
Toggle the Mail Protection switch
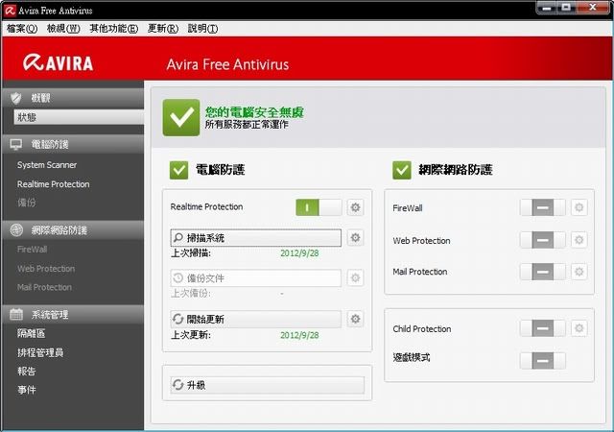tap(542, 272)
